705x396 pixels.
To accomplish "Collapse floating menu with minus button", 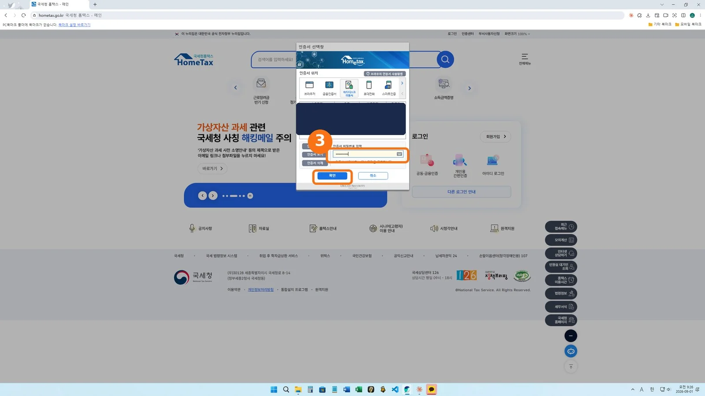I will 571,336.
